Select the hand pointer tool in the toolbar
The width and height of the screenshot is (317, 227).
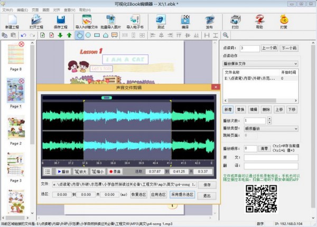79,35
